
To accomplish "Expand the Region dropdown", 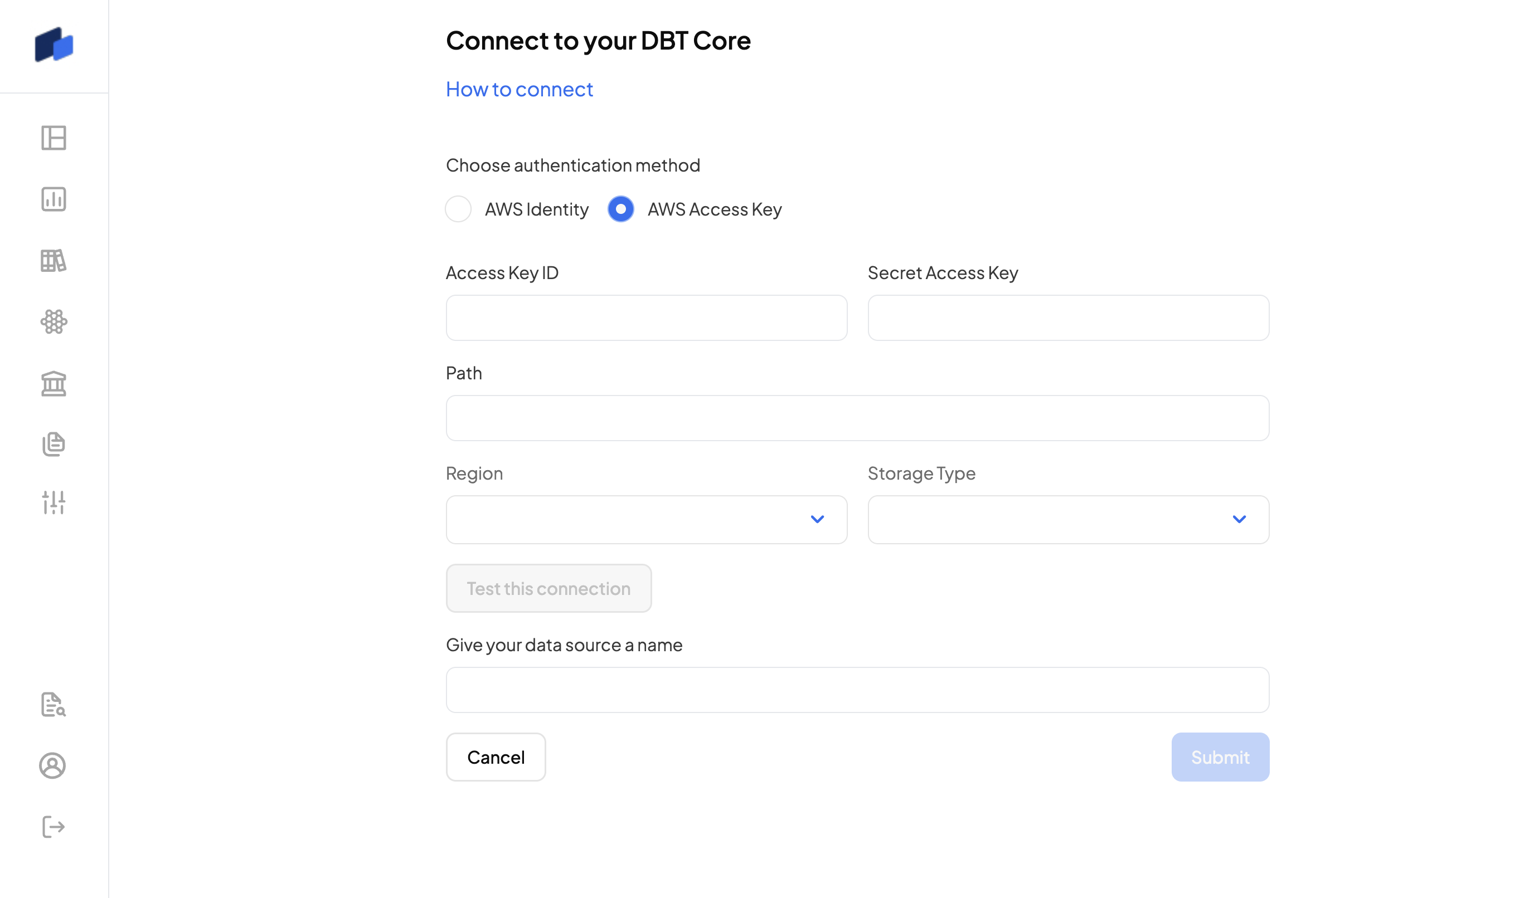I will 647,520.
